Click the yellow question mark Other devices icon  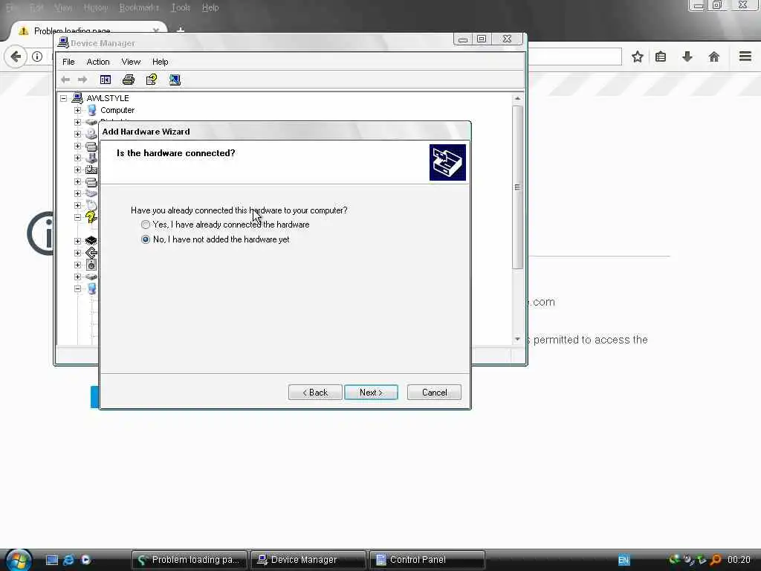pos(91,217)
